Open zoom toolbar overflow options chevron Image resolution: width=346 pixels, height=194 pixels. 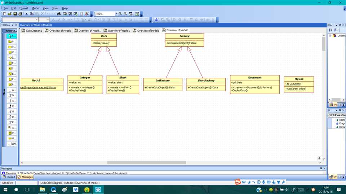point(141,14)
